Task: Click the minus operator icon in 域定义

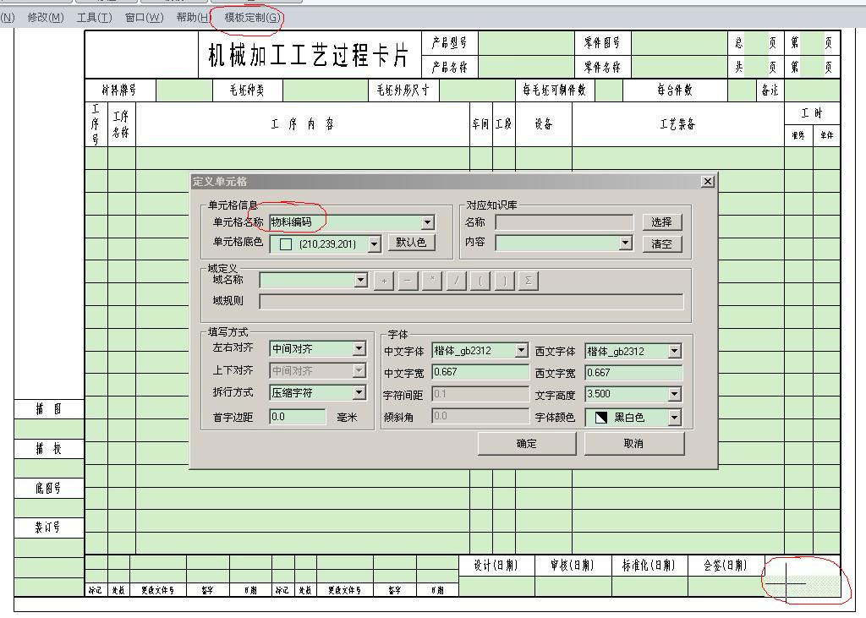Action: 408,280
